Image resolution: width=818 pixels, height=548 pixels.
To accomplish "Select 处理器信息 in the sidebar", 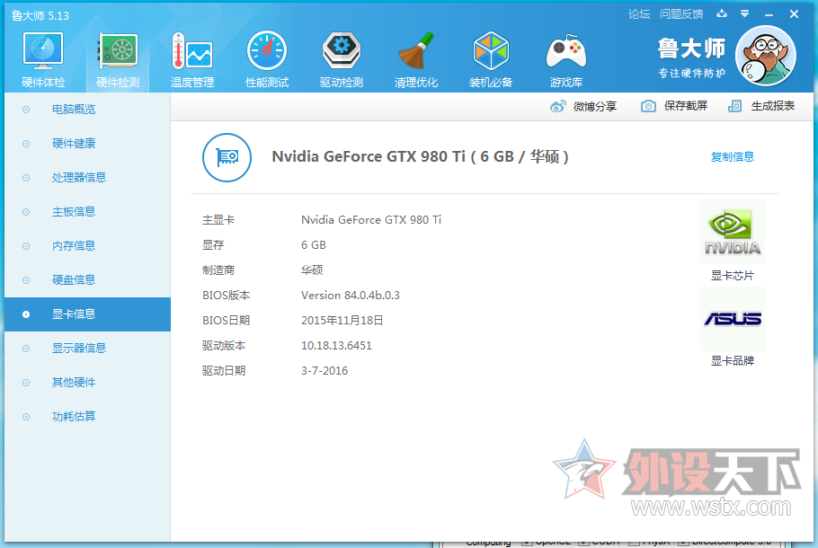I will coord(79,178).
